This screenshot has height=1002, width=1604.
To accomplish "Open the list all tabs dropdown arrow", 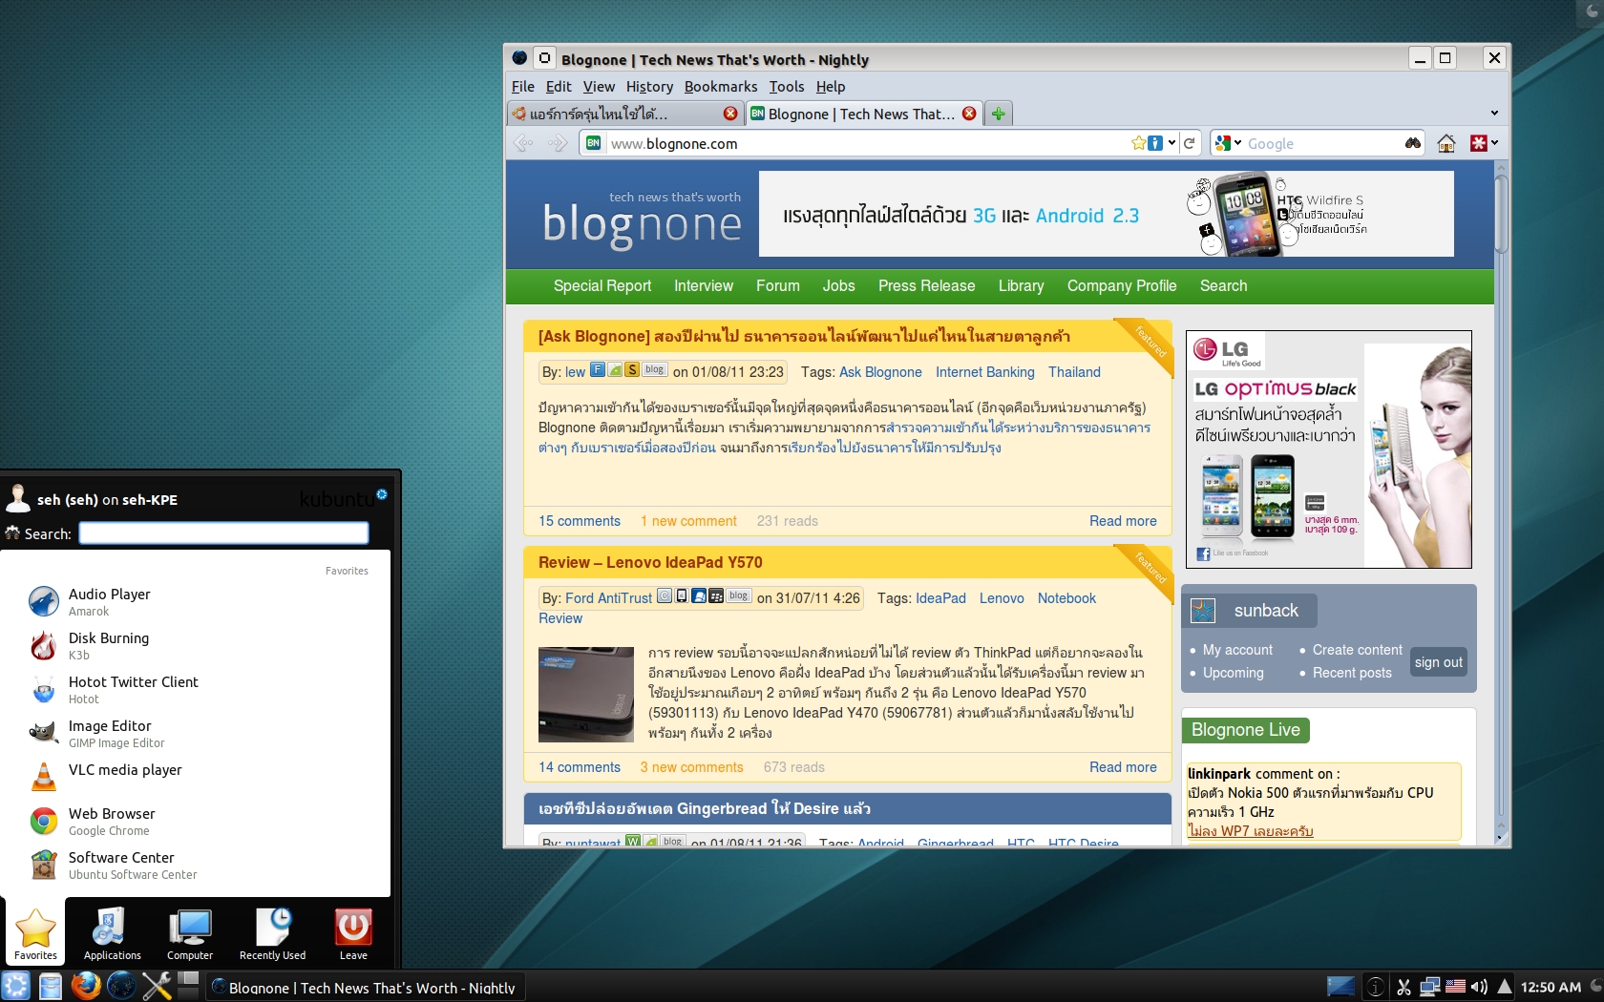I will 1494,114.
